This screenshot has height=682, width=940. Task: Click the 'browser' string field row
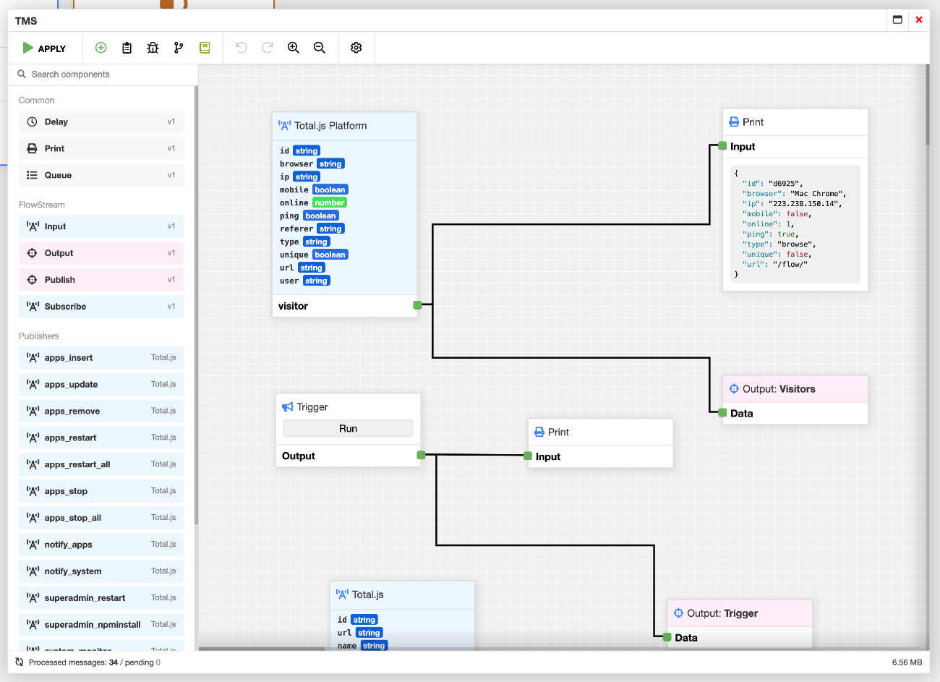(312, 164)
